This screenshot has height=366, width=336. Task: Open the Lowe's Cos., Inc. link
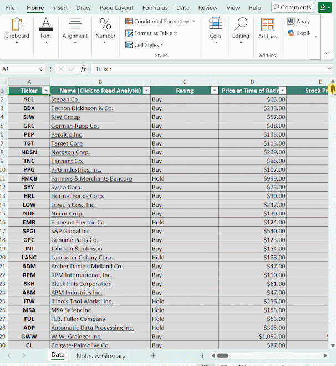[x=73, y=205]
